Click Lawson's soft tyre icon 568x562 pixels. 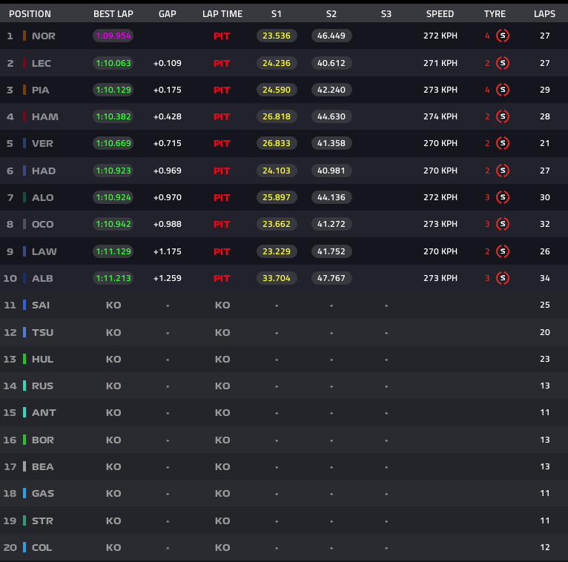click(503, 251)
